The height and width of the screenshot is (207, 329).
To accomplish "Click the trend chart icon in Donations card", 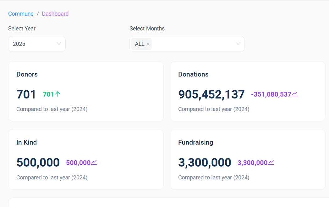I will click(x=294, y=94).
